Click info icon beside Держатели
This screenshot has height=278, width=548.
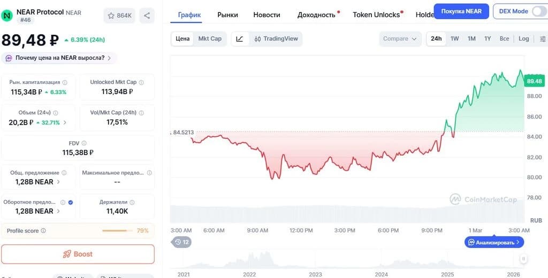[132, 202]
